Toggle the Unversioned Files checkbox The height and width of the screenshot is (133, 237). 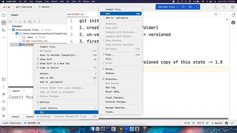(x=13, y=30)
